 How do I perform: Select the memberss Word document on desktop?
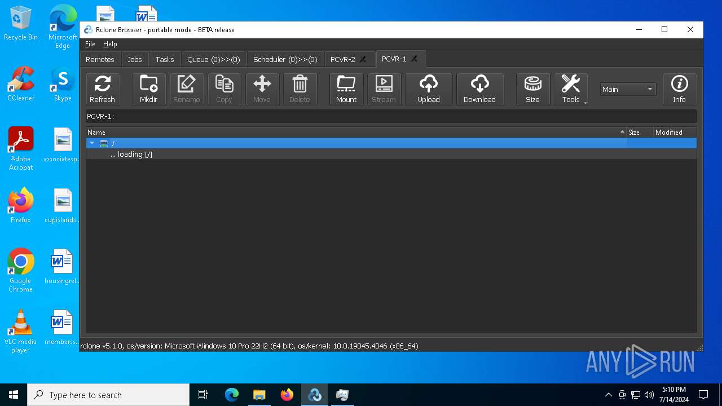click(63, 328)
